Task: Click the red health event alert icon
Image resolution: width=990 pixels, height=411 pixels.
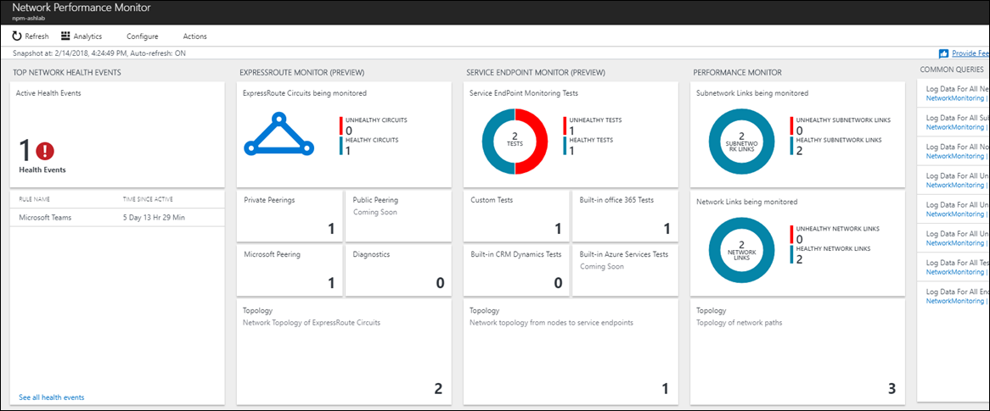Action: point(45,151)
